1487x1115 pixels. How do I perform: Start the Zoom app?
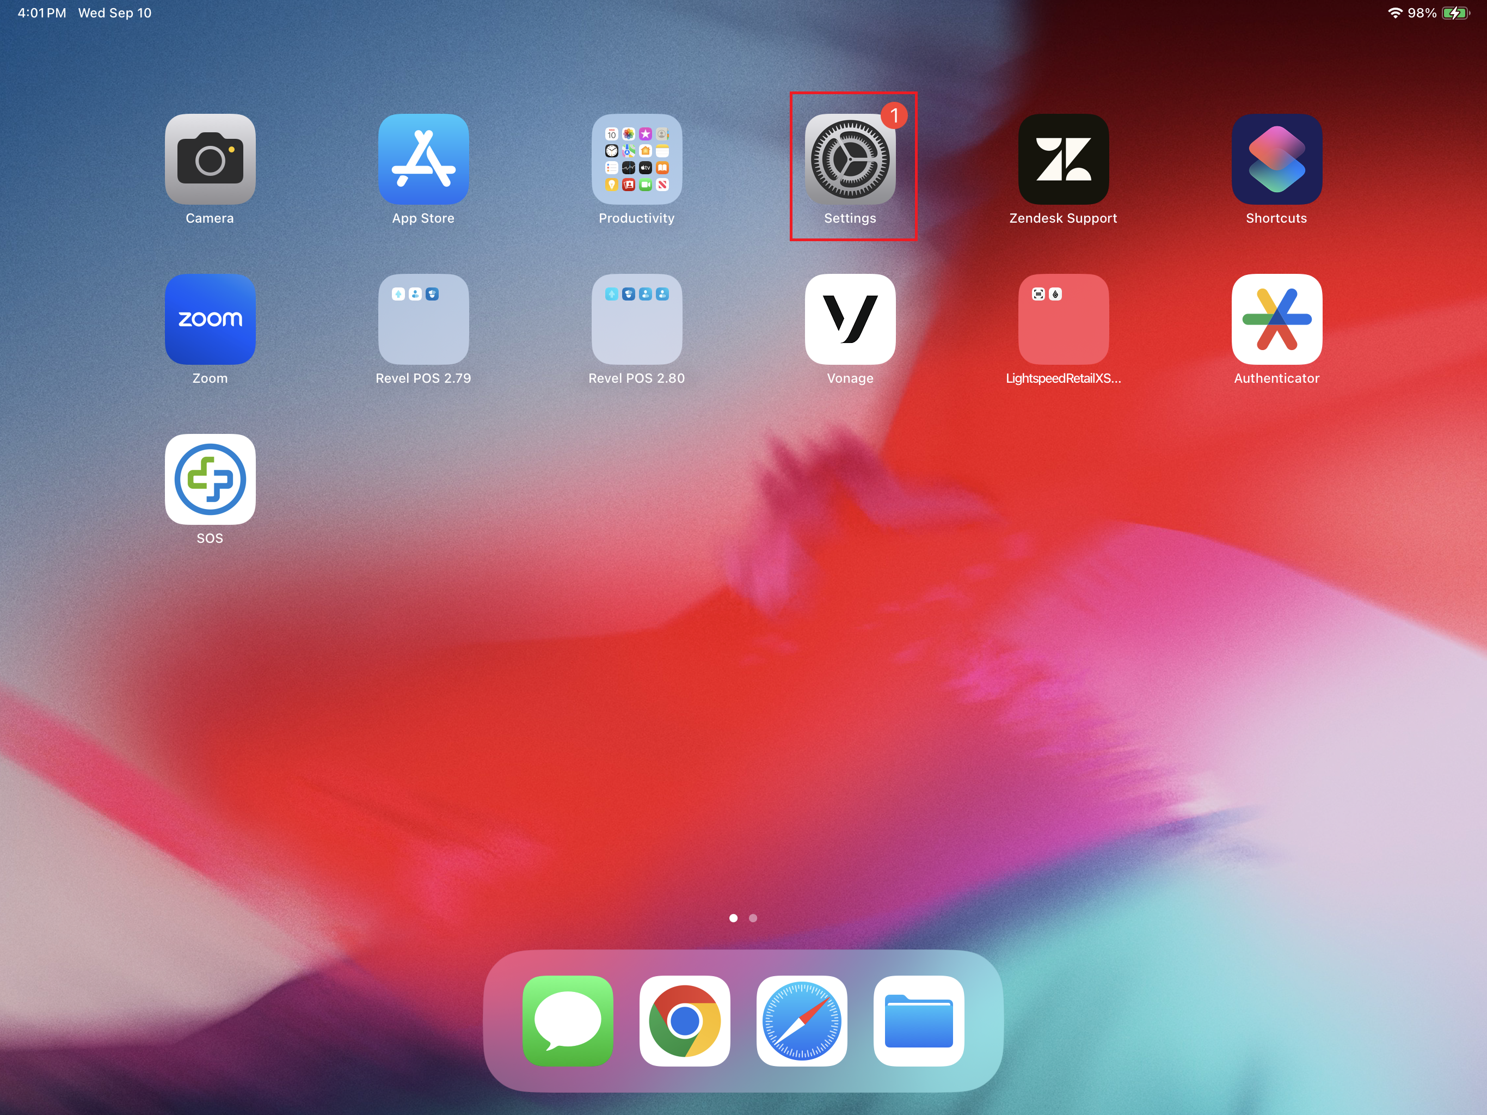(x=210, y=320)
